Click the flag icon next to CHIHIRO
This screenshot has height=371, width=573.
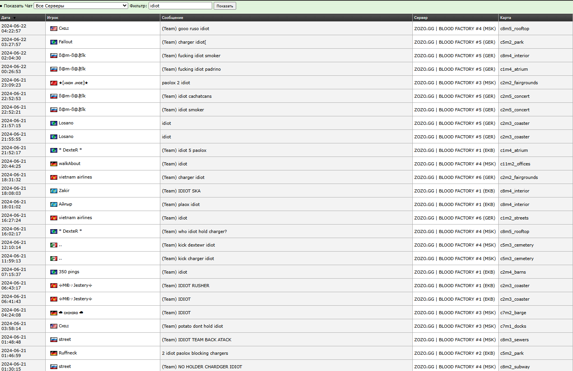pos(54,313)
